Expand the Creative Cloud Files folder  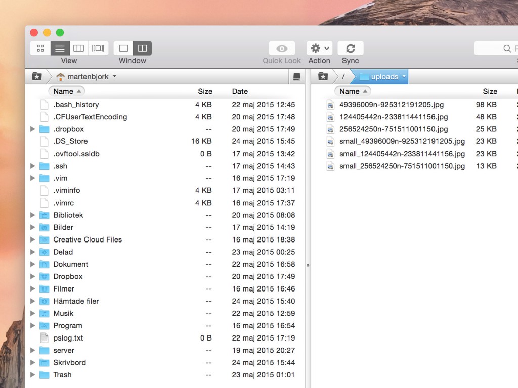(33, 239)
